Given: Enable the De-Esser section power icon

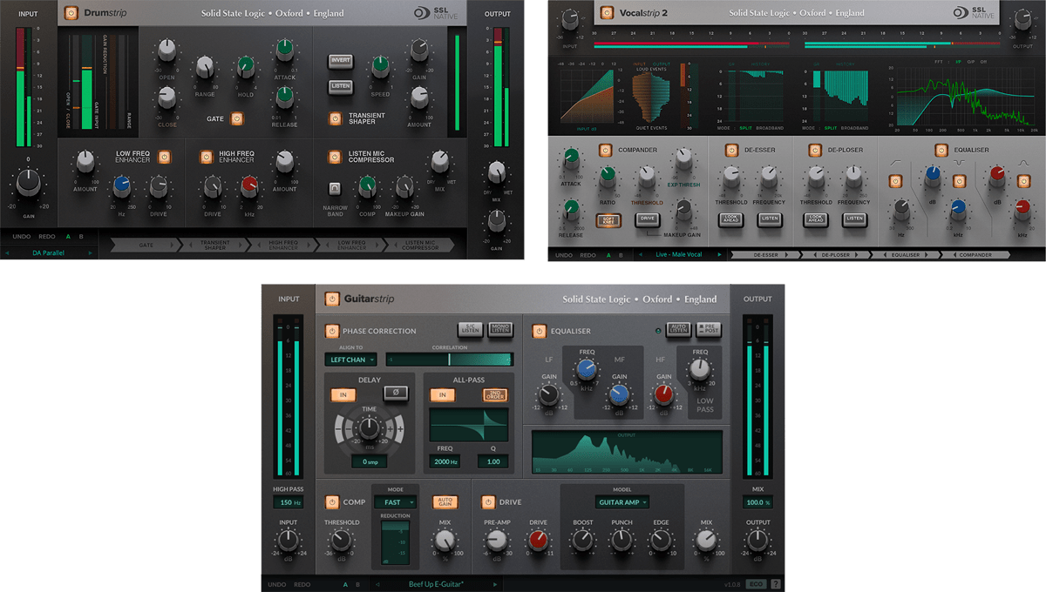Looking at the screenshot, I should (730, 150).
